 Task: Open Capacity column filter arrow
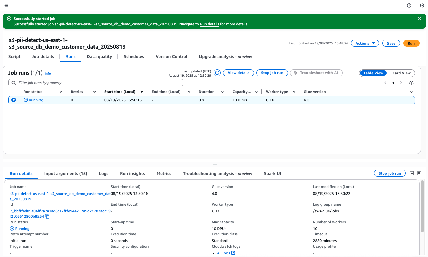click(257, 92)
